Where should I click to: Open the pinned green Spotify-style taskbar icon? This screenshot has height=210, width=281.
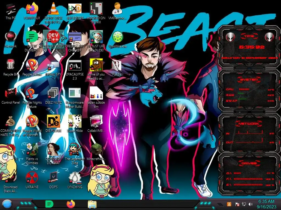pos(49,204)
